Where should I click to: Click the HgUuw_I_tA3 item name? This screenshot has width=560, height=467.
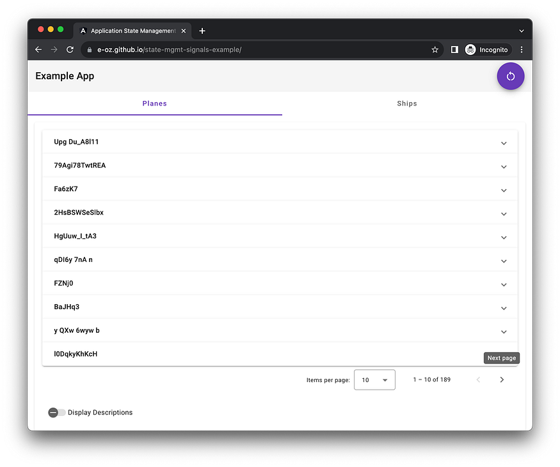tap(75, 236)
